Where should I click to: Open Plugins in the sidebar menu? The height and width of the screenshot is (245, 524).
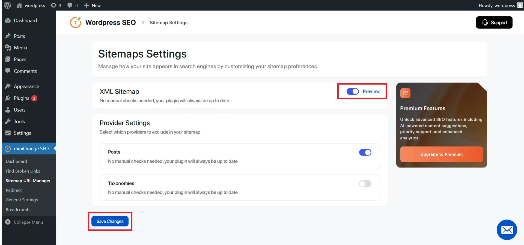point(22,98)
